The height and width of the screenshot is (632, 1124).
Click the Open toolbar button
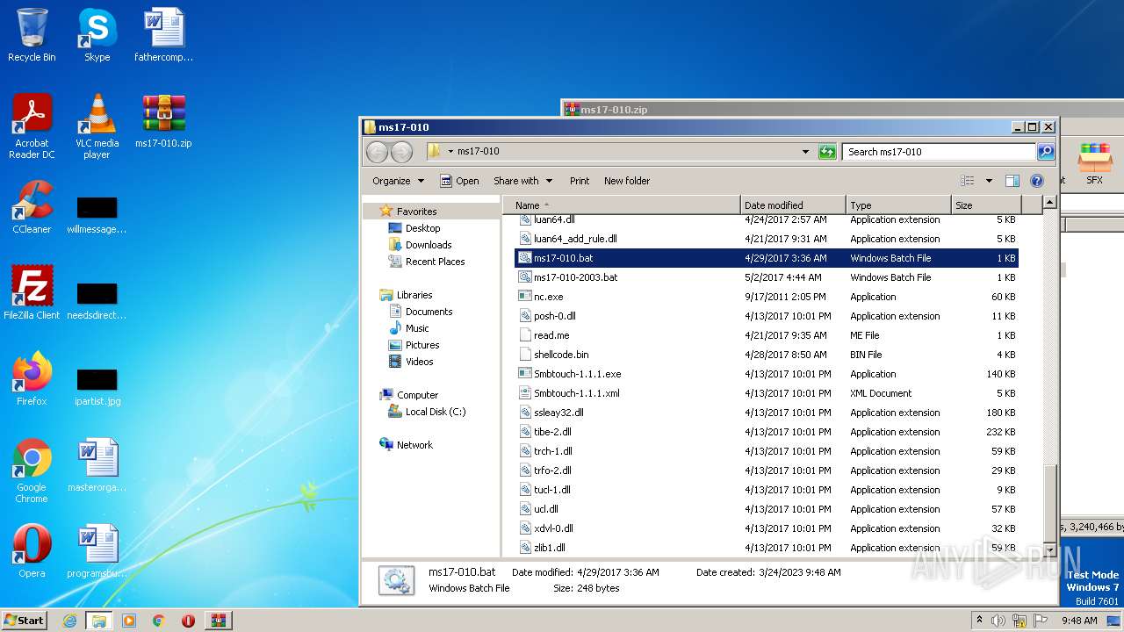[459, 181]
